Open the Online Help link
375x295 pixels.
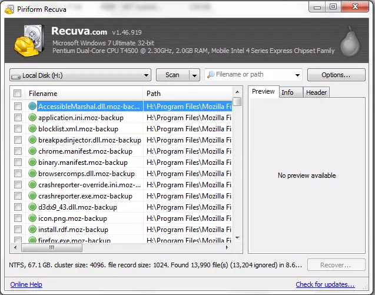[26, 284]
